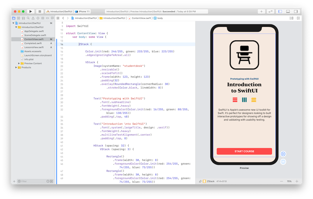Run the project with the play button
The height and width of the screenshot is (199, 313).
coord(31,12)
